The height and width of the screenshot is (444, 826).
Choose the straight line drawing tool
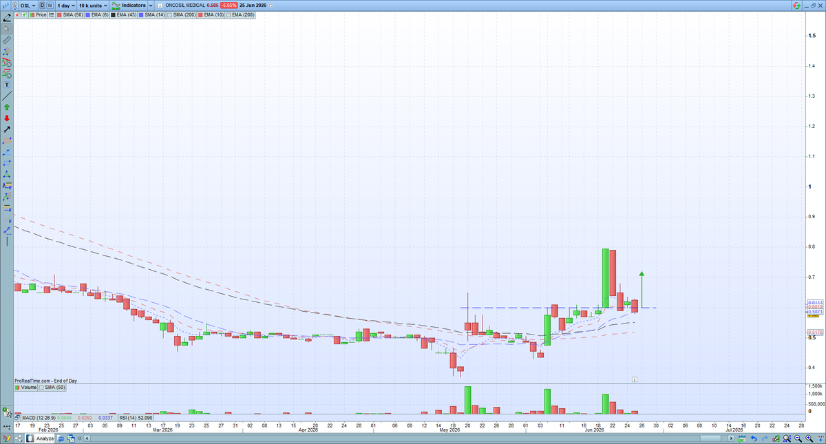(x=7, y=96)
